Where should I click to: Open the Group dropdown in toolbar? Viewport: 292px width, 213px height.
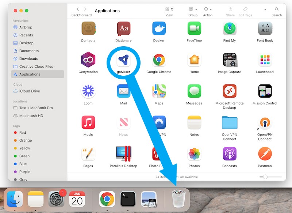(193, 9)
